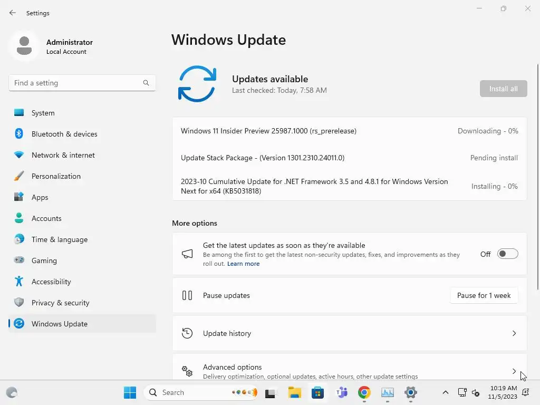Click the vertical scrollbar of Settings page
This screenshot has height=405, width=540.
point(538,177)
